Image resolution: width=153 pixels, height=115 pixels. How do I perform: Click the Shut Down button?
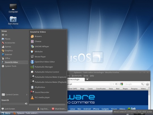pos(59,109)
